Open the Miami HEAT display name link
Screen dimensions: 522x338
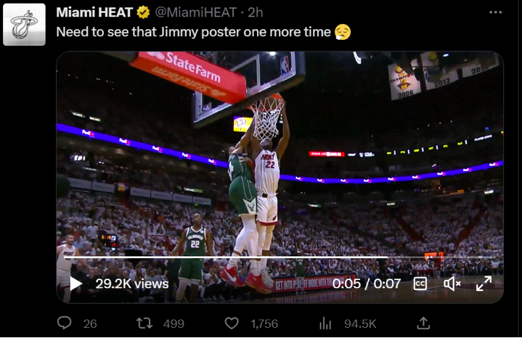[94, 12]
